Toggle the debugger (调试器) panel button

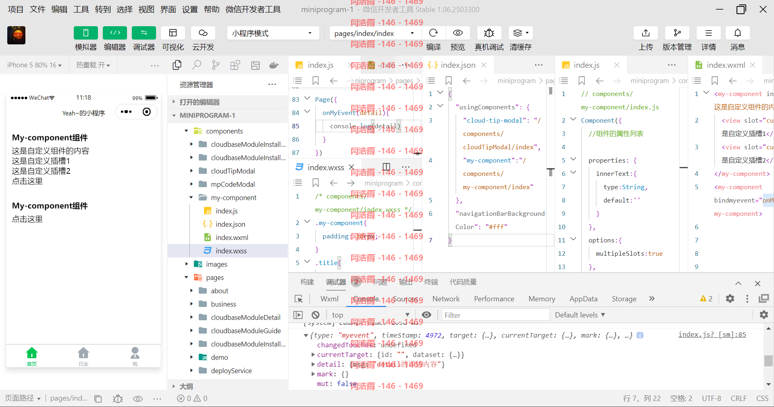click(144, 33)
